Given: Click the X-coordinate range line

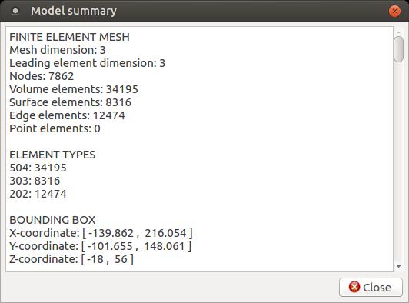Looking at the screenshot, I should pyautogui.click(x=101, y=233).
